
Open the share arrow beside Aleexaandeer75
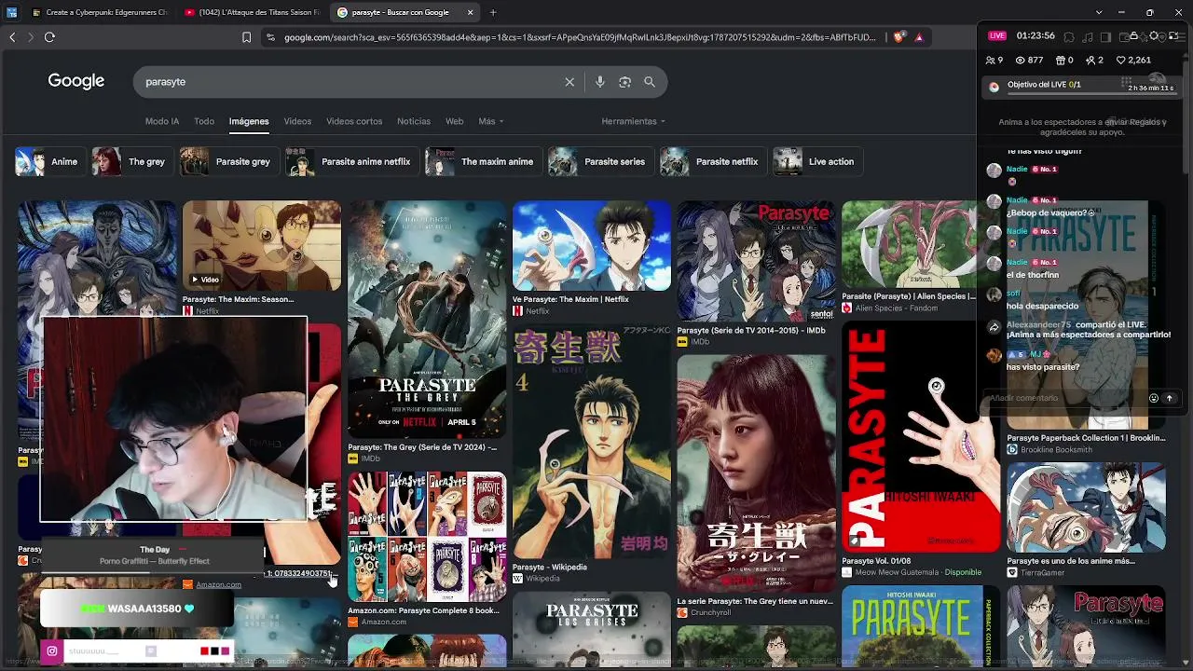point(994,327)
